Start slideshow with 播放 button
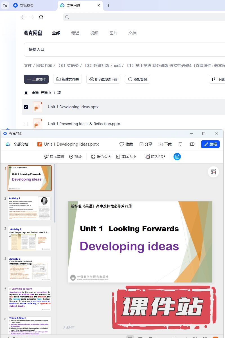Image resolution: width=225 pixels, height=338 pixels. pyautogui.click(x=75, y=157)
